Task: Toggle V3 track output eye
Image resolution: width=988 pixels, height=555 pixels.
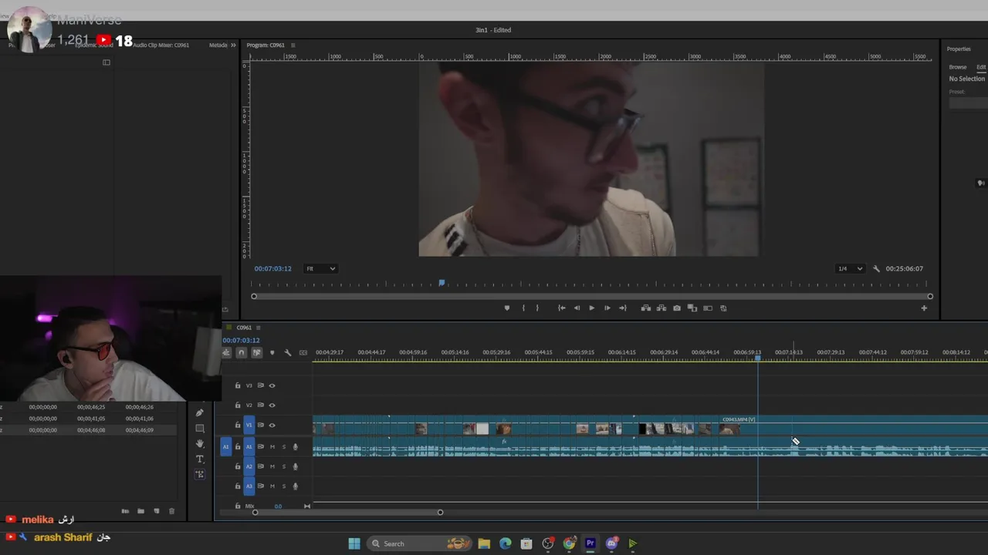Action: 272,385
